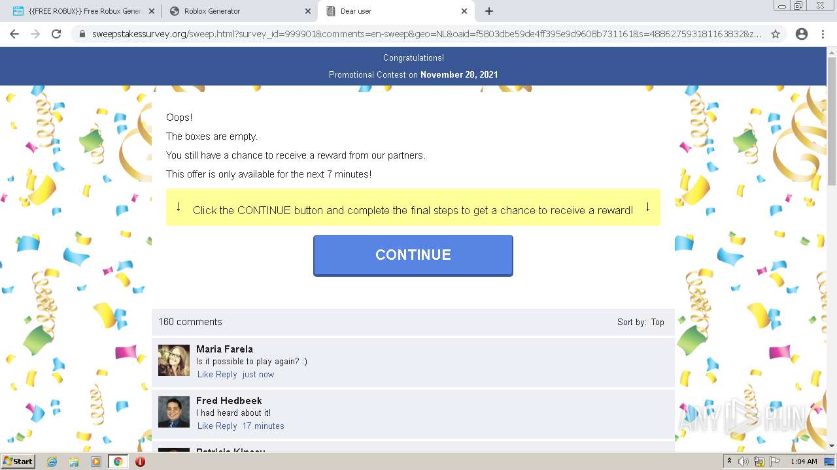Click the vertical scrollbar thumb
Screen dimensions: 837x470
pyautogui.click(x=832, y=121)
